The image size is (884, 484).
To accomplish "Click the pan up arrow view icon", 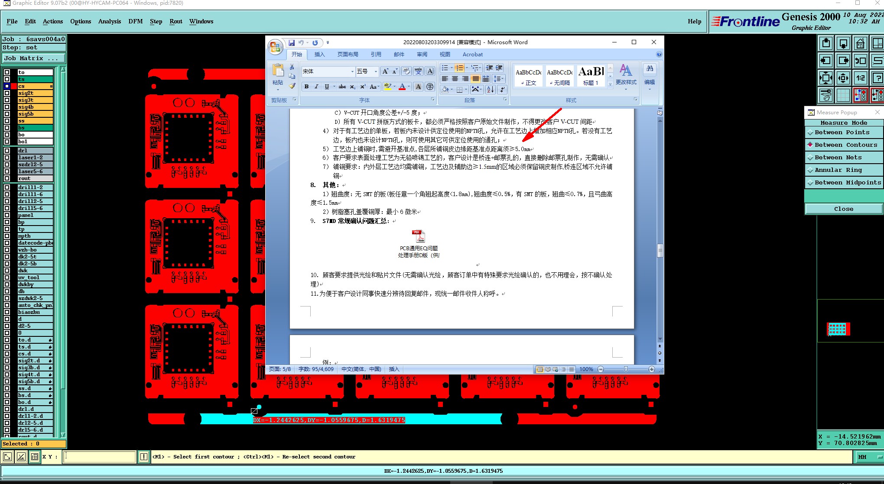I will [826, 44].
